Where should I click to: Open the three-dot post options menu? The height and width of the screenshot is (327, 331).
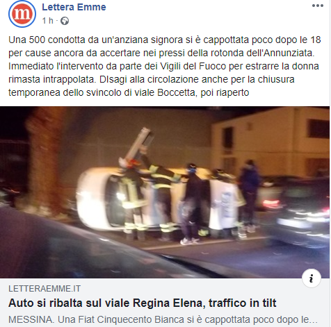[x=317, y=6]
